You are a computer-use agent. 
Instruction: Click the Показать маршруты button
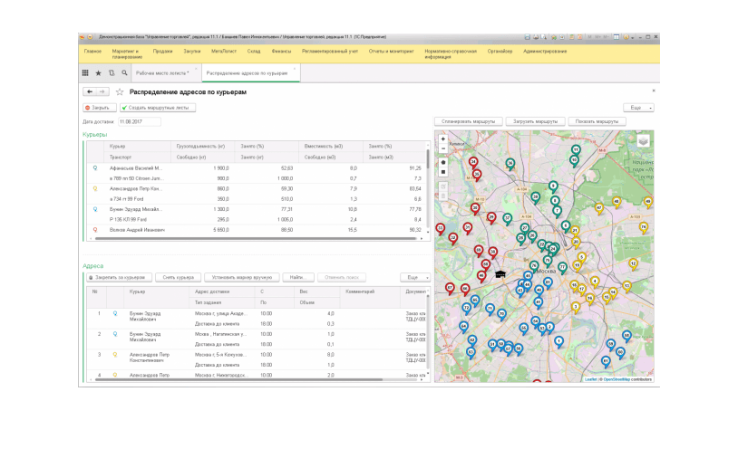[x=597, y=121]
